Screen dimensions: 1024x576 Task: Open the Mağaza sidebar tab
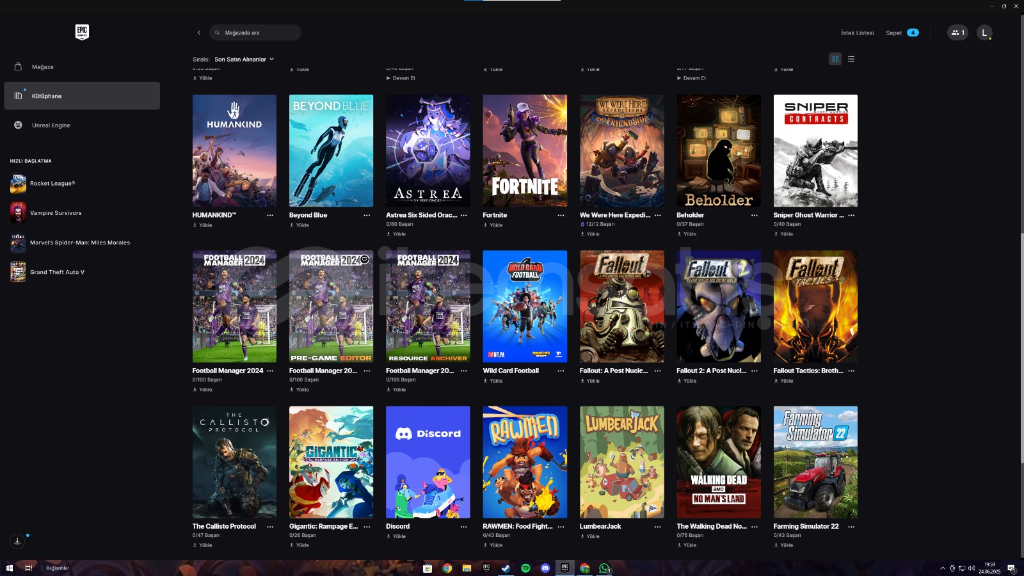(x=82, y=67)
